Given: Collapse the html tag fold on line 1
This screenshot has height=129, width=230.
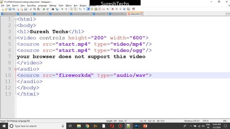Looking at the screenshot, I should tap(15, 19).
